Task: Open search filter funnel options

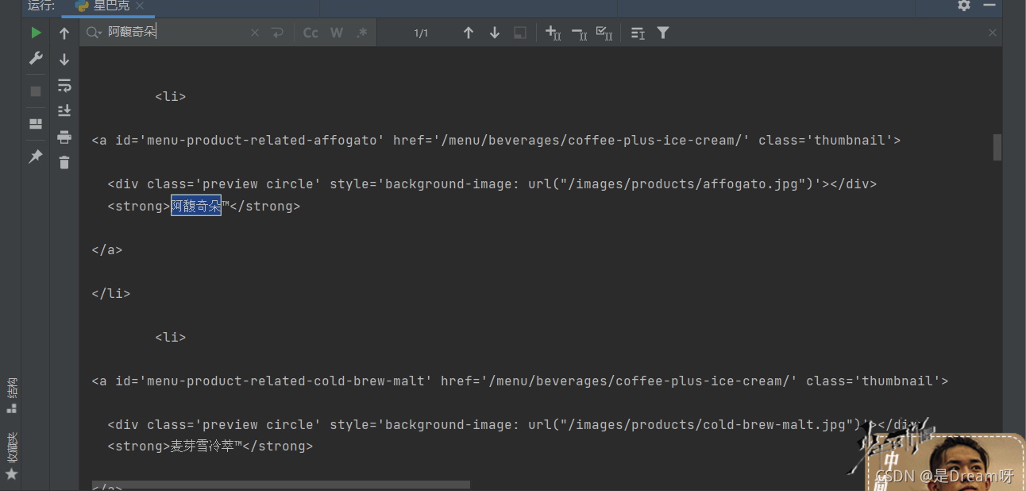Action: click(x=663, y=33)
